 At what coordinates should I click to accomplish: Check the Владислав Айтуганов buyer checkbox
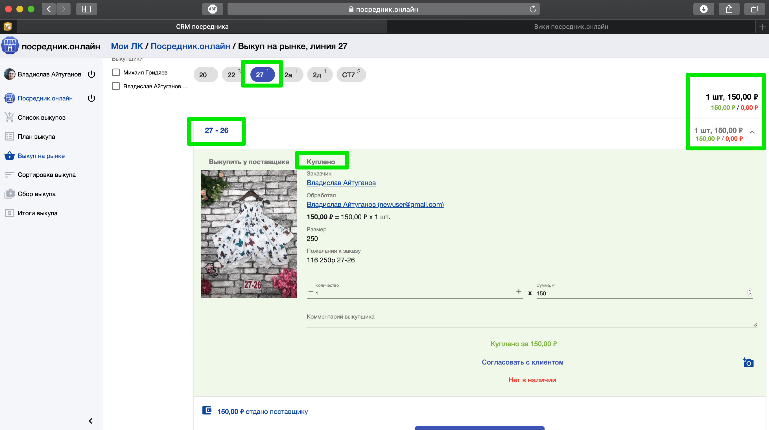[x=116, y=86]
